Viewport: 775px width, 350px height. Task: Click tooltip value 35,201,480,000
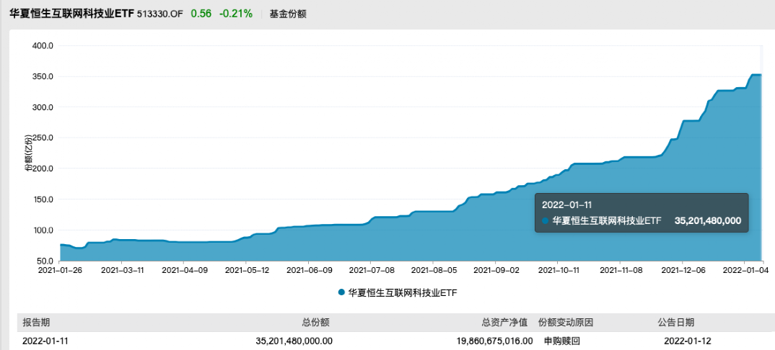pos(707,221)
